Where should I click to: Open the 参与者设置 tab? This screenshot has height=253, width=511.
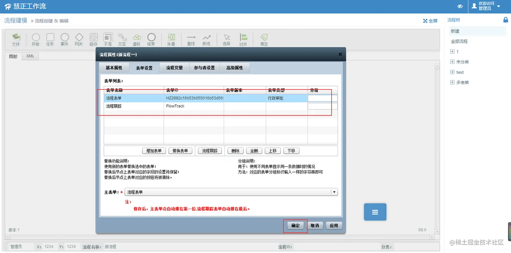tap(204, 68)
